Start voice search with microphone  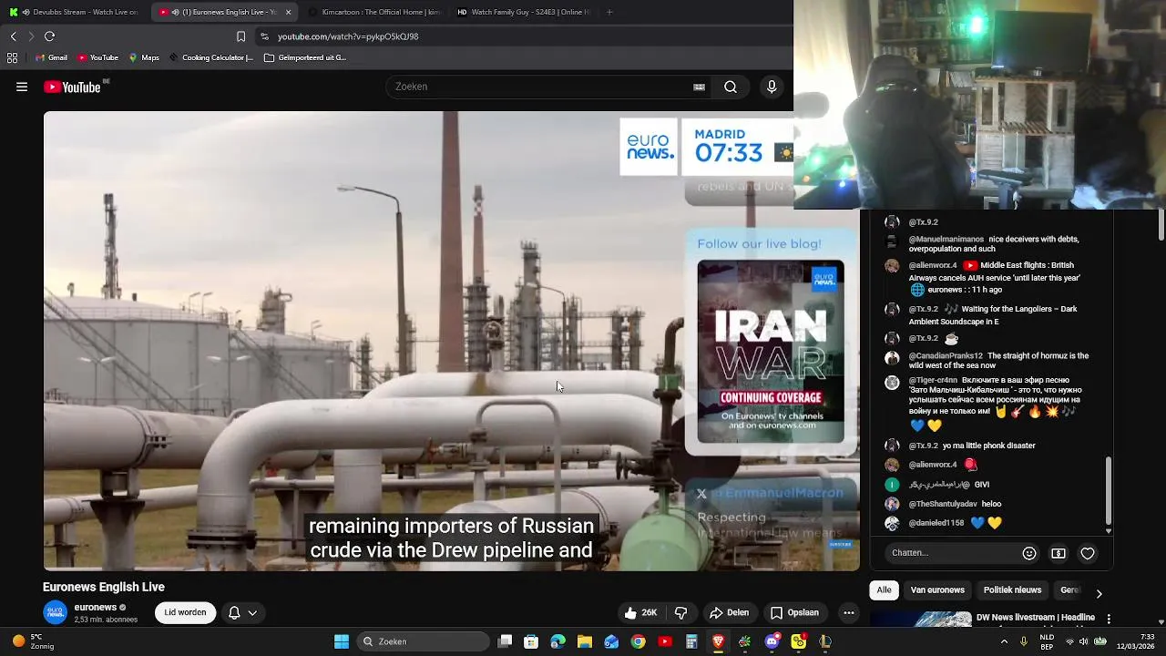pyautogui.click(x=772, y=87)
